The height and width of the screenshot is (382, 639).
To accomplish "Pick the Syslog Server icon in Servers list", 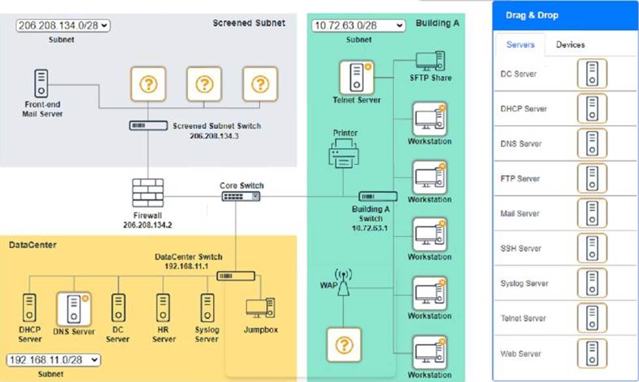I will 592,283.
